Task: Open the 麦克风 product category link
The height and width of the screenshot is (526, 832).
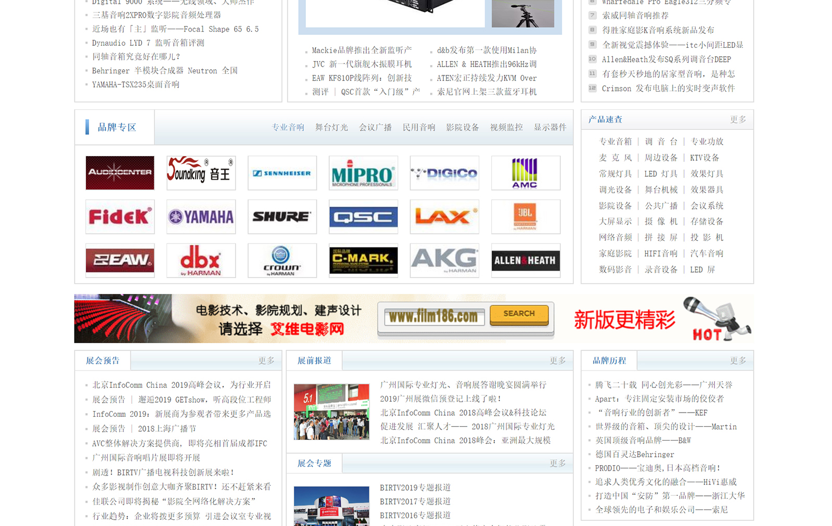Action: (x=615, y=158)
